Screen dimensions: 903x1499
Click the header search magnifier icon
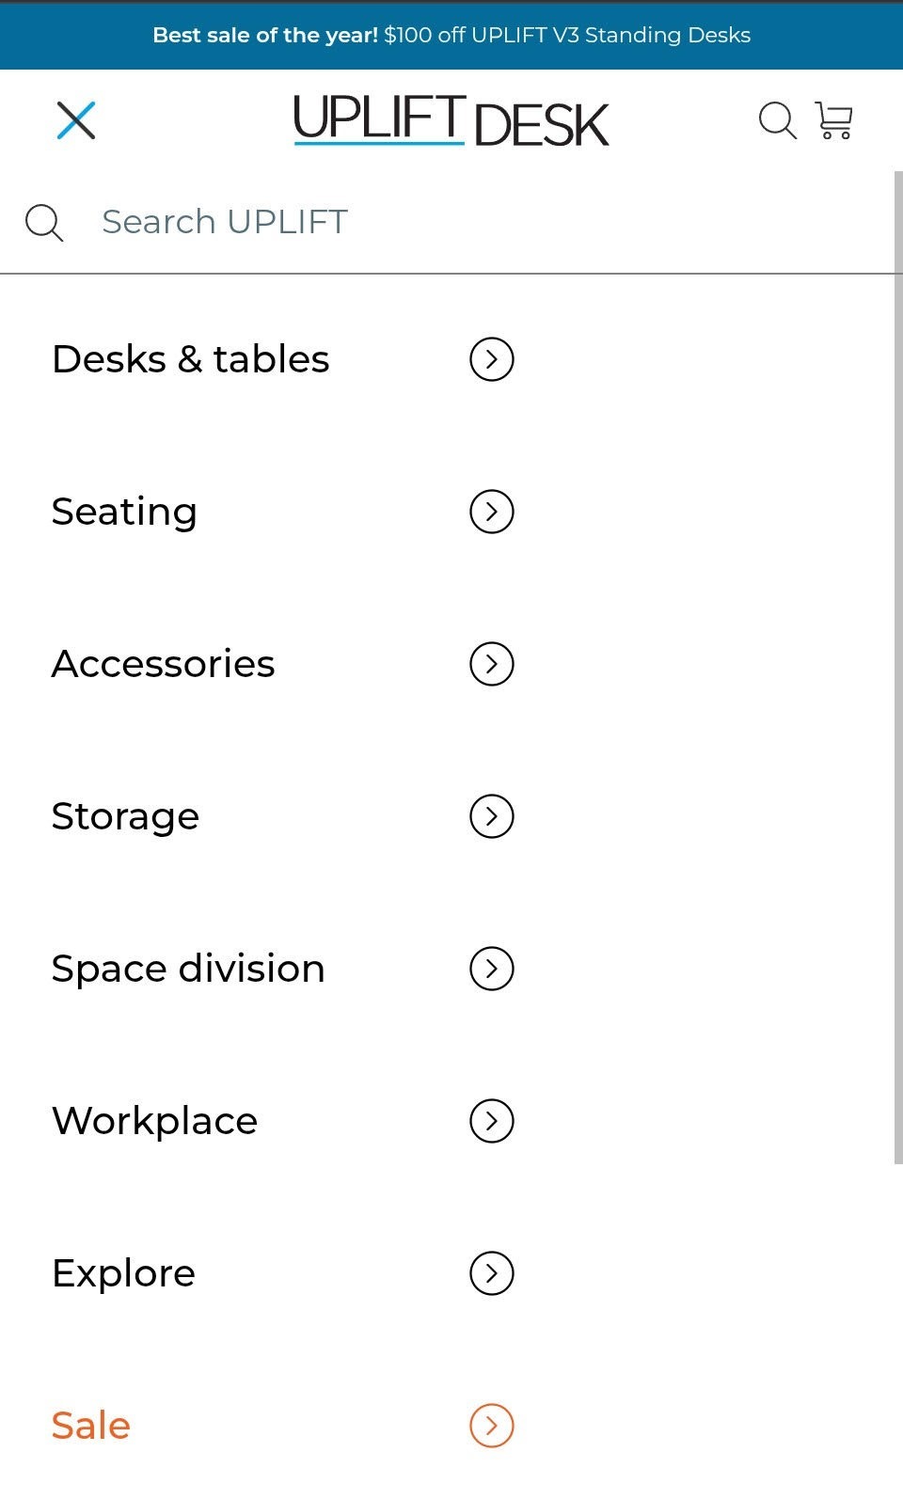(777, 120)
